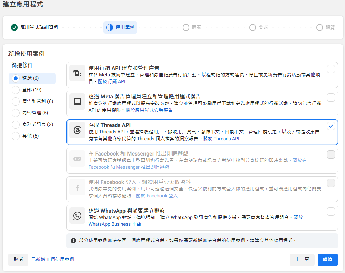
Task: Select the 全部 (19) filter radio
Action: point(16,90)
